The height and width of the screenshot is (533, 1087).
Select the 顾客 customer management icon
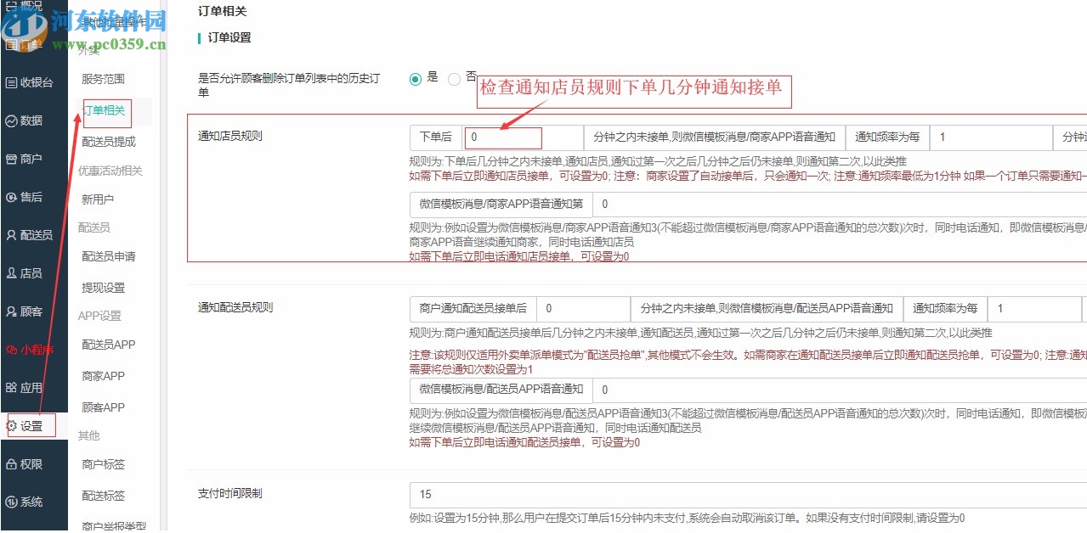click(34, 311)
